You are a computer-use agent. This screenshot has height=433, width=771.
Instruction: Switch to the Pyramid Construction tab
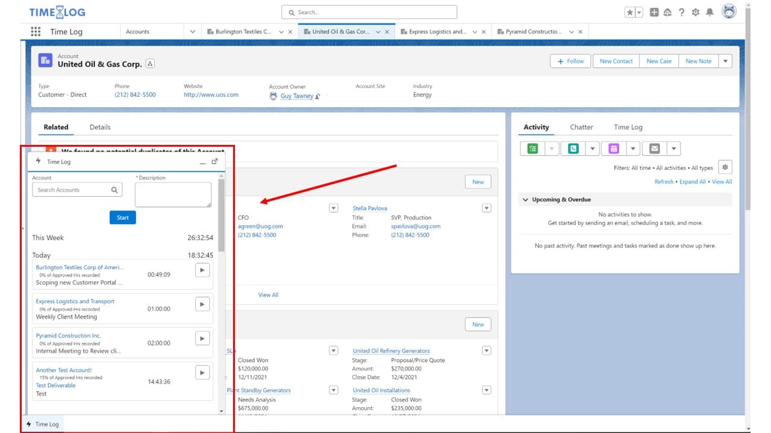(534, 32)
